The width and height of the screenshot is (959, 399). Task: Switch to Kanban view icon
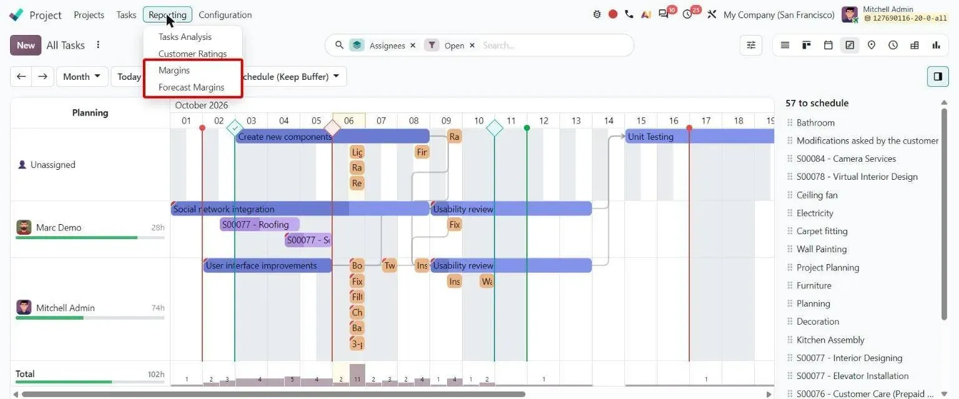(x=807, y=45)
